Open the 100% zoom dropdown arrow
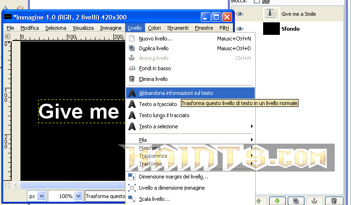Image resolution: width=351 pixels, height=205 pixels. coord(78,196)
